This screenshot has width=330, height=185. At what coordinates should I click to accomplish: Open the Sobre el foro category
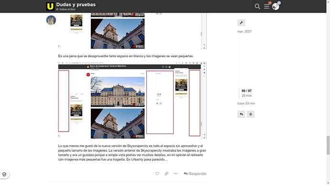tap(66, 10)
